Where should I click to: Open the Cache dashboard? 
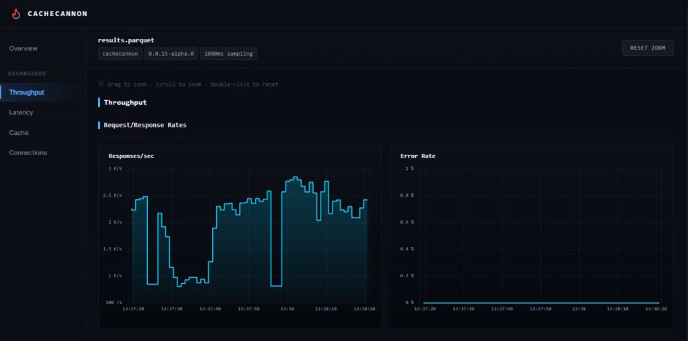tap(19, 132)
